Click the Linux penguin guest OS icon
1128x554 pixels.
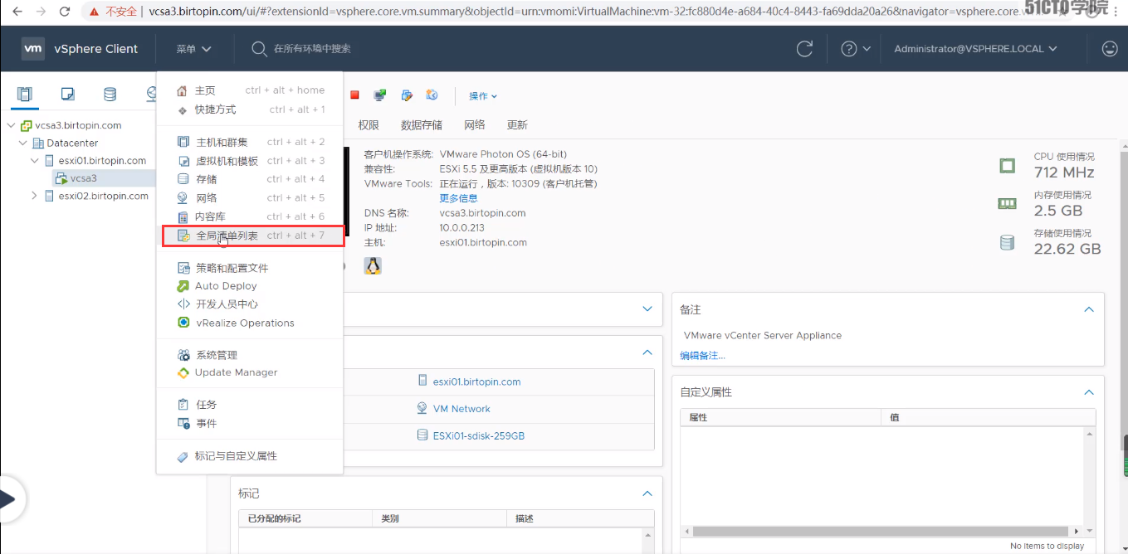point(373,265)
